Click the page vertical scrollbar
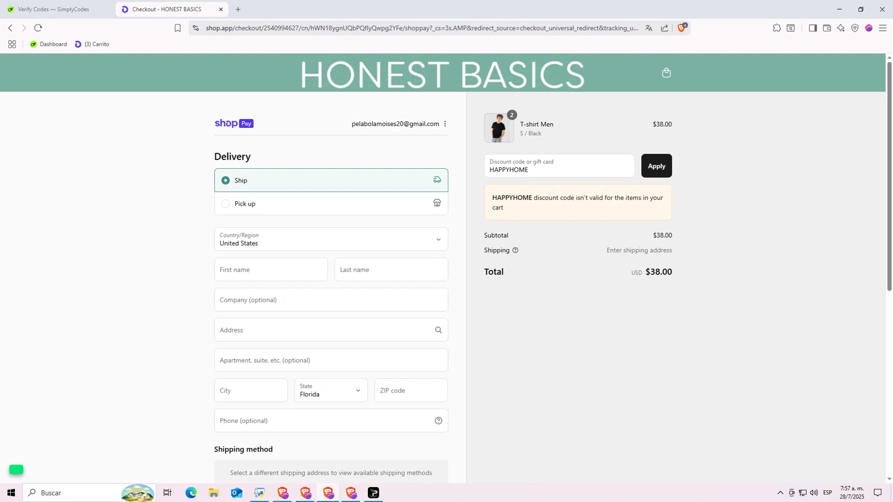This screenshot has height=502, width=893. 889,177
